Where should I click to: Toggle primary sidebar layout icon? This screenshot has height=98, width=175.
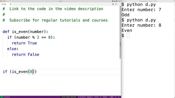(113, 1)
